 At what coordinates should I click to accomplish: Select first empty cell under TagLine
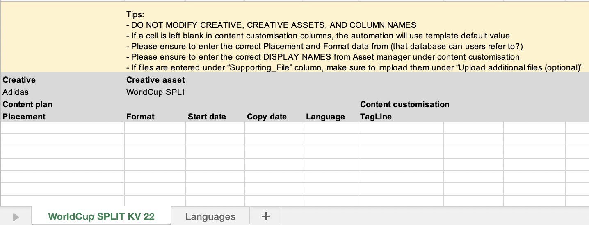(x=401, y=128)
